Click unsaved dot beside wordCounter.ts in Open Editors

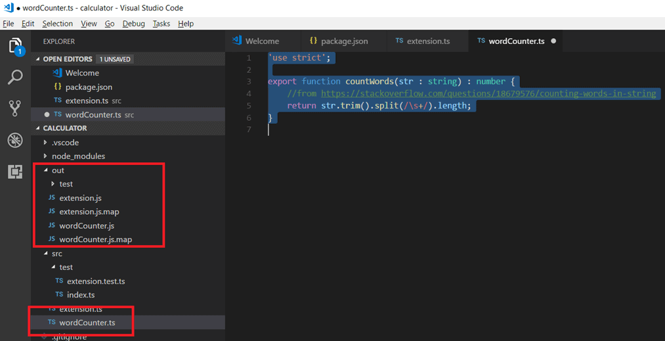click(47, 115)
